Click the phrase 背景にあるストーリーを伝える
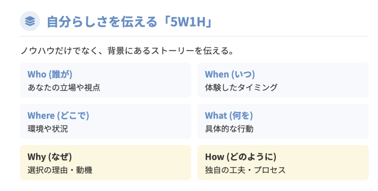The height and width of the screenshot is (191, 378). [x=167, y=50]
